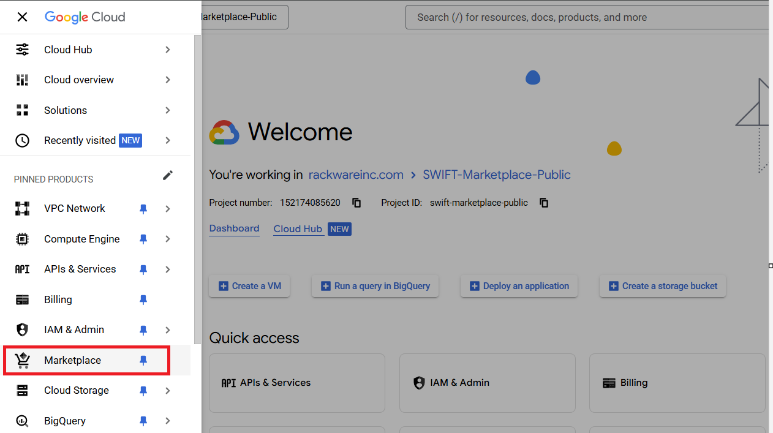Viewport: 773px width, 433px height.
Task: Click the Cloud Hub sliders icon
Action: point(22,50)
